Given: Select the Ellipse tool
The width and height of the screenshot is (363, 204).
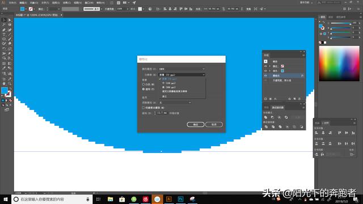Looking at the screenshot, I should (x=4, y=39).
